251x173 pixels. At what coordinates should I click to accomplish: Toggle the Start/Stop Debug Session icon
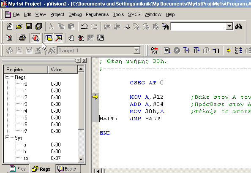[35, 38]
